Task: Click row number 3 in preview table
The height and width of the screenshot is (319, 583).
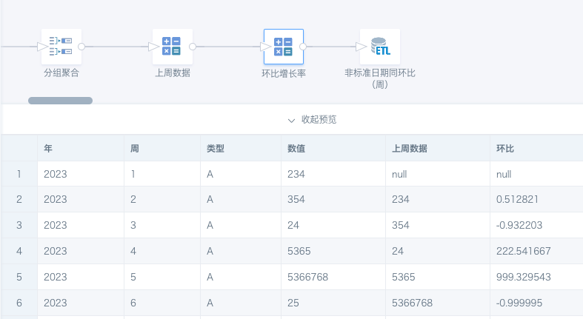Action: coord(19,225)
